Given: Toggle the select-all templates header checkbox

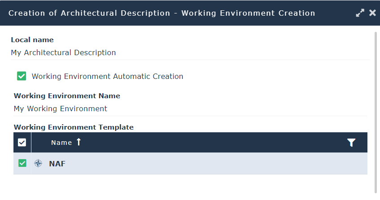Looking at the screenshot, I should tap(22, 143).
